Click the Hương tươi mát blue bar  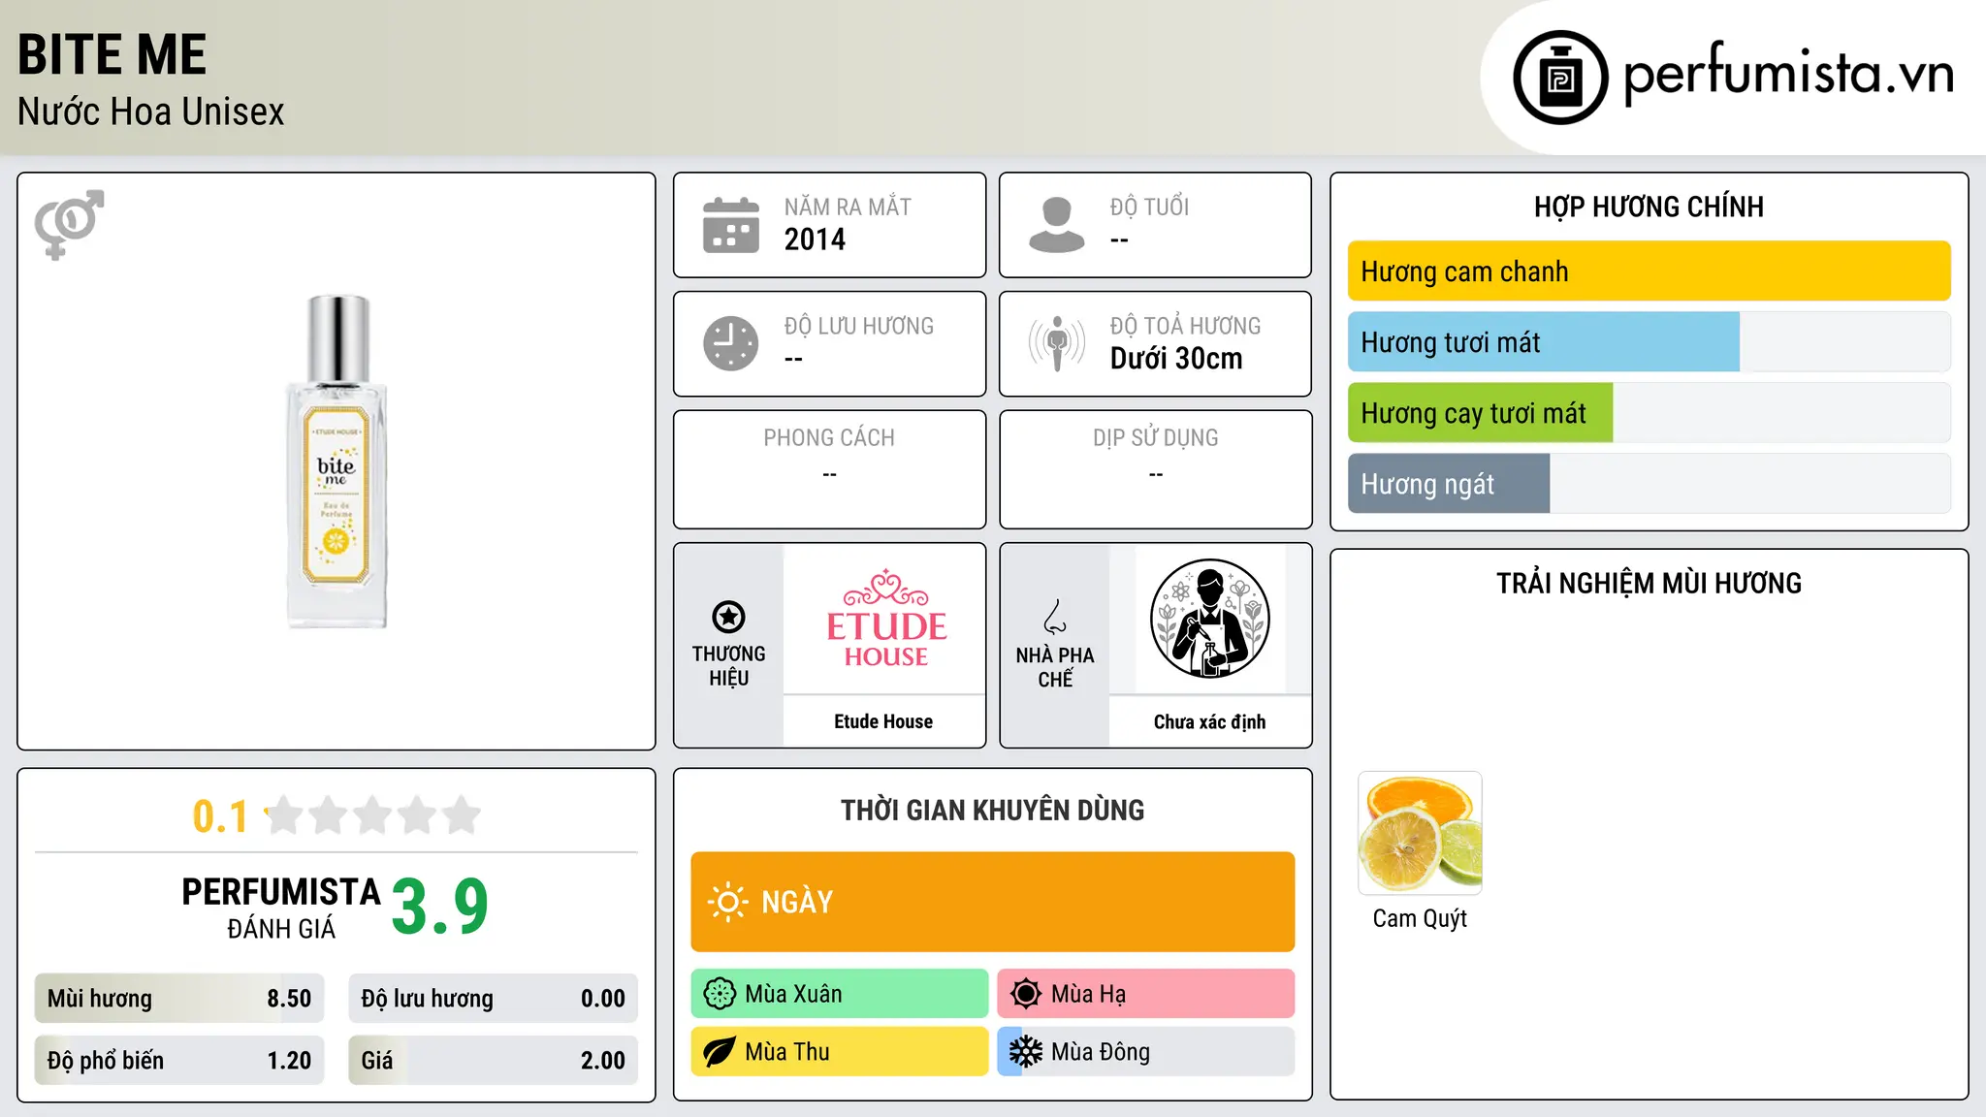pyautogui.click(x=1544, y=342)
